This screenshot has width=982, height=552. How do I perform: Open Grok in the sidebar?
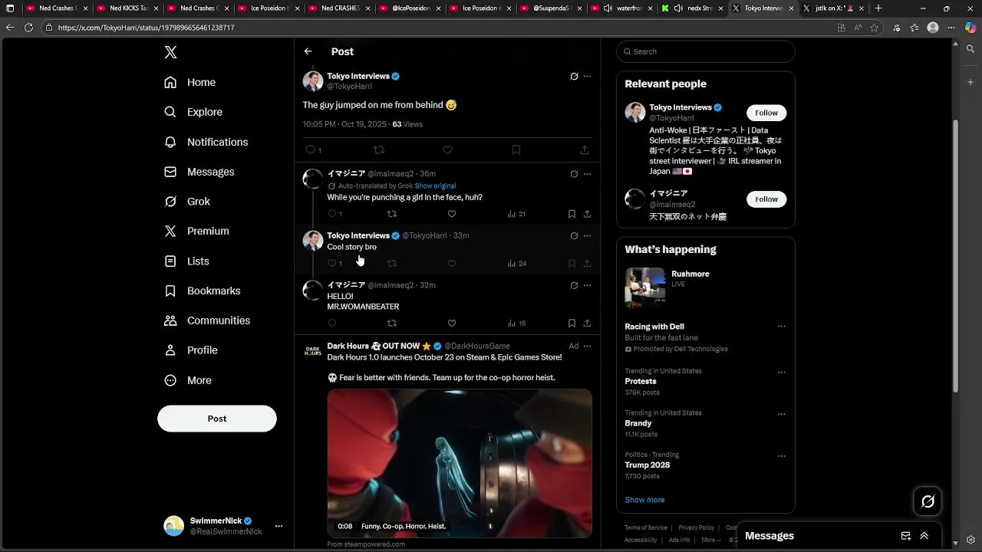187,202
